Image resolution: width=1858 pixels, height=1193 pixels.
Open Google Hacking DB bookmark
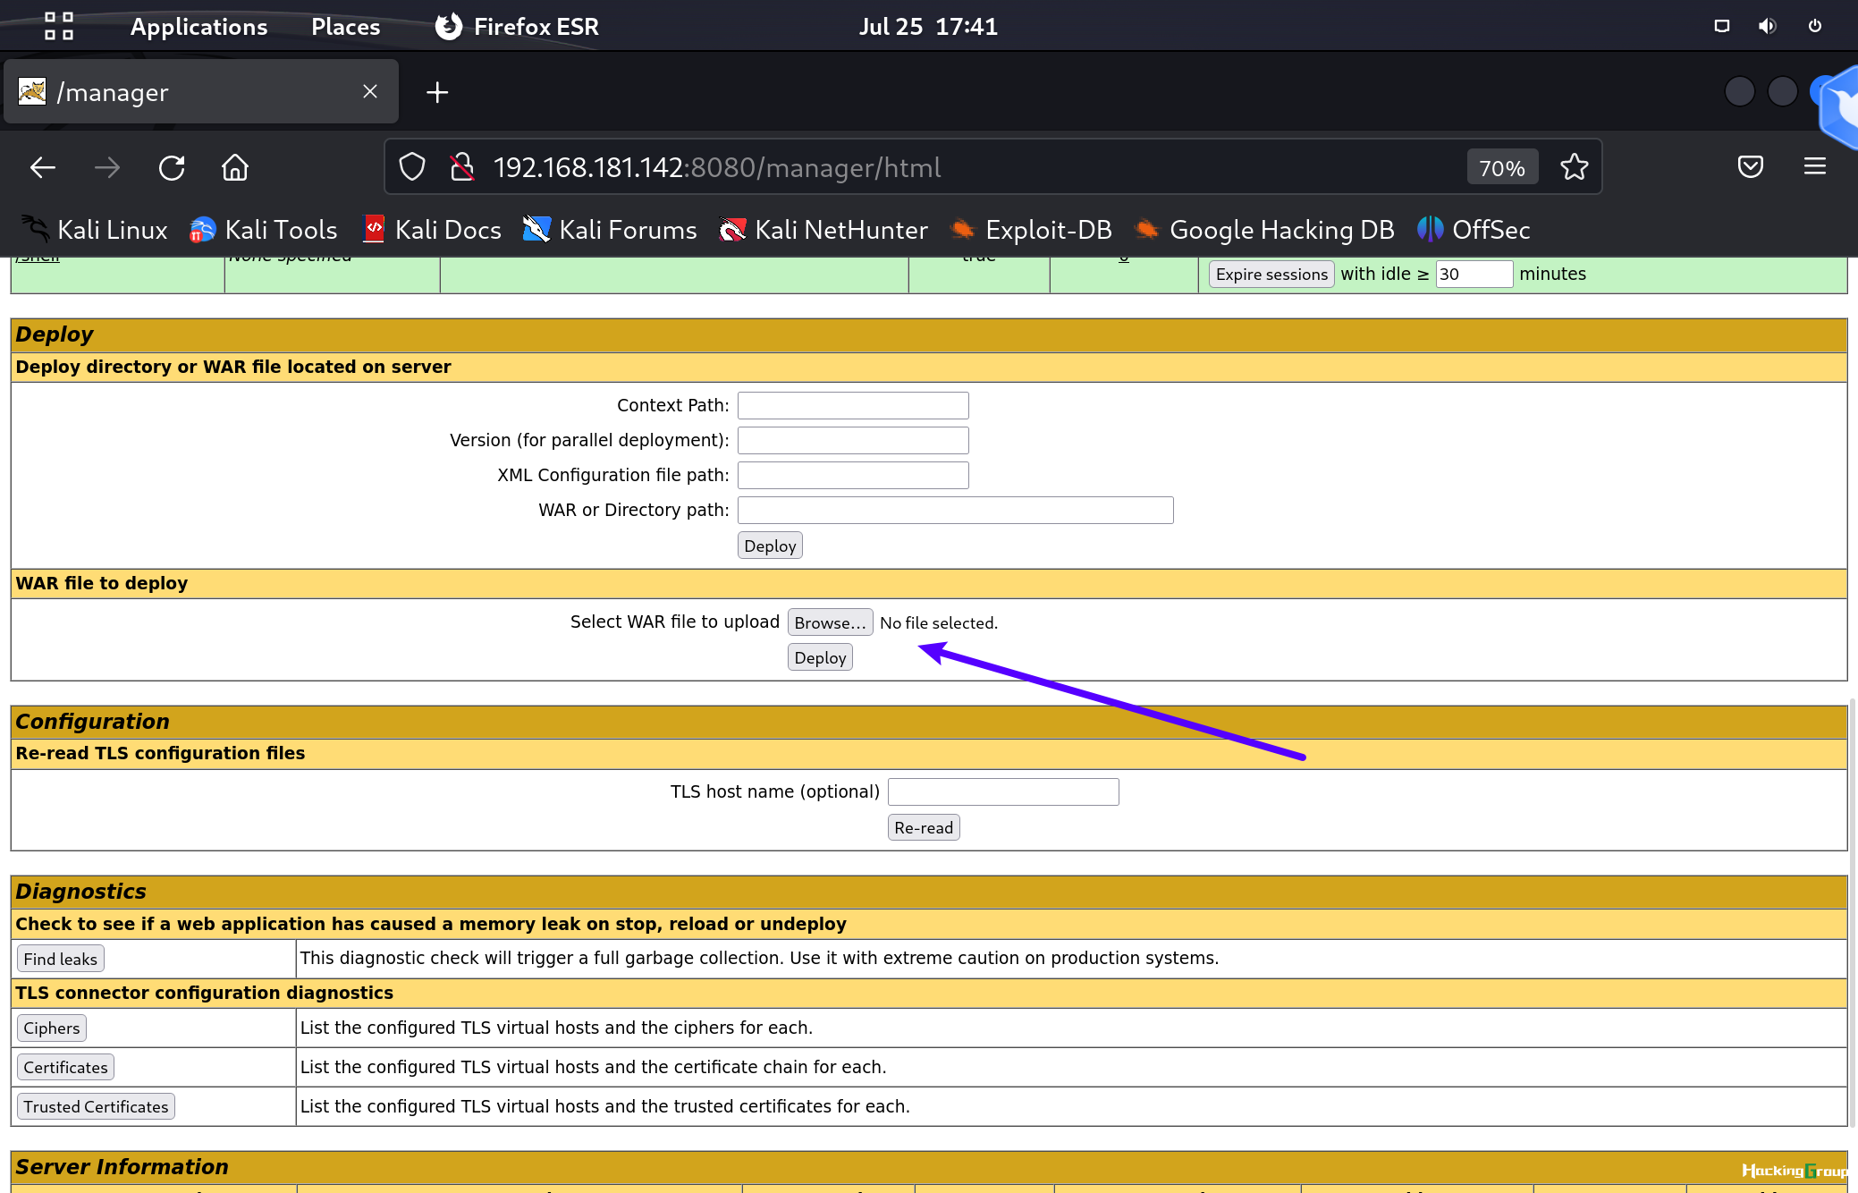click(1264, 230)
